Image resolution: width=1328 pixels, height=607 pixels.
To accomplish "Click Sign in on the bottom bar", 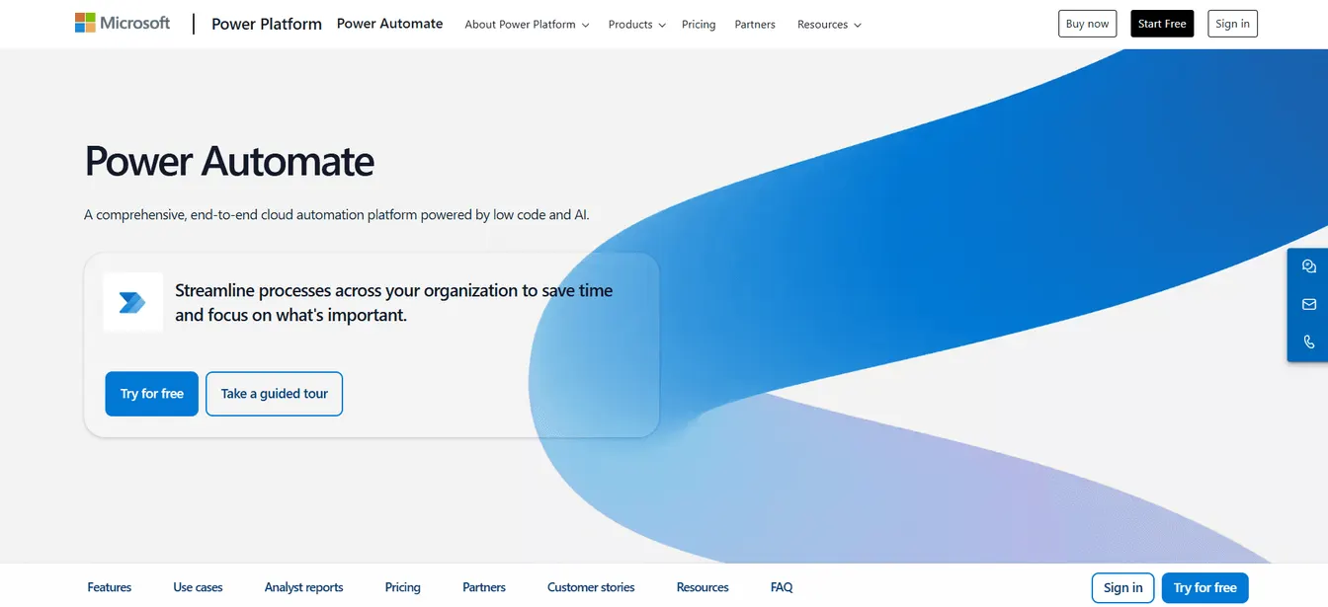I will [1123, 587].
